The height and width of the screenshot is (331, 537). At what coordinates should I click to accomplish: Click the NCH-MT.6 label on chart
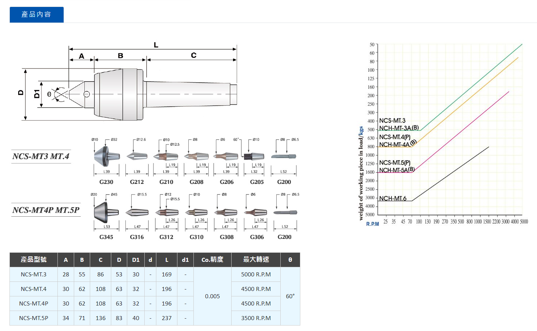pyautogui.click(x=393, y=198)
